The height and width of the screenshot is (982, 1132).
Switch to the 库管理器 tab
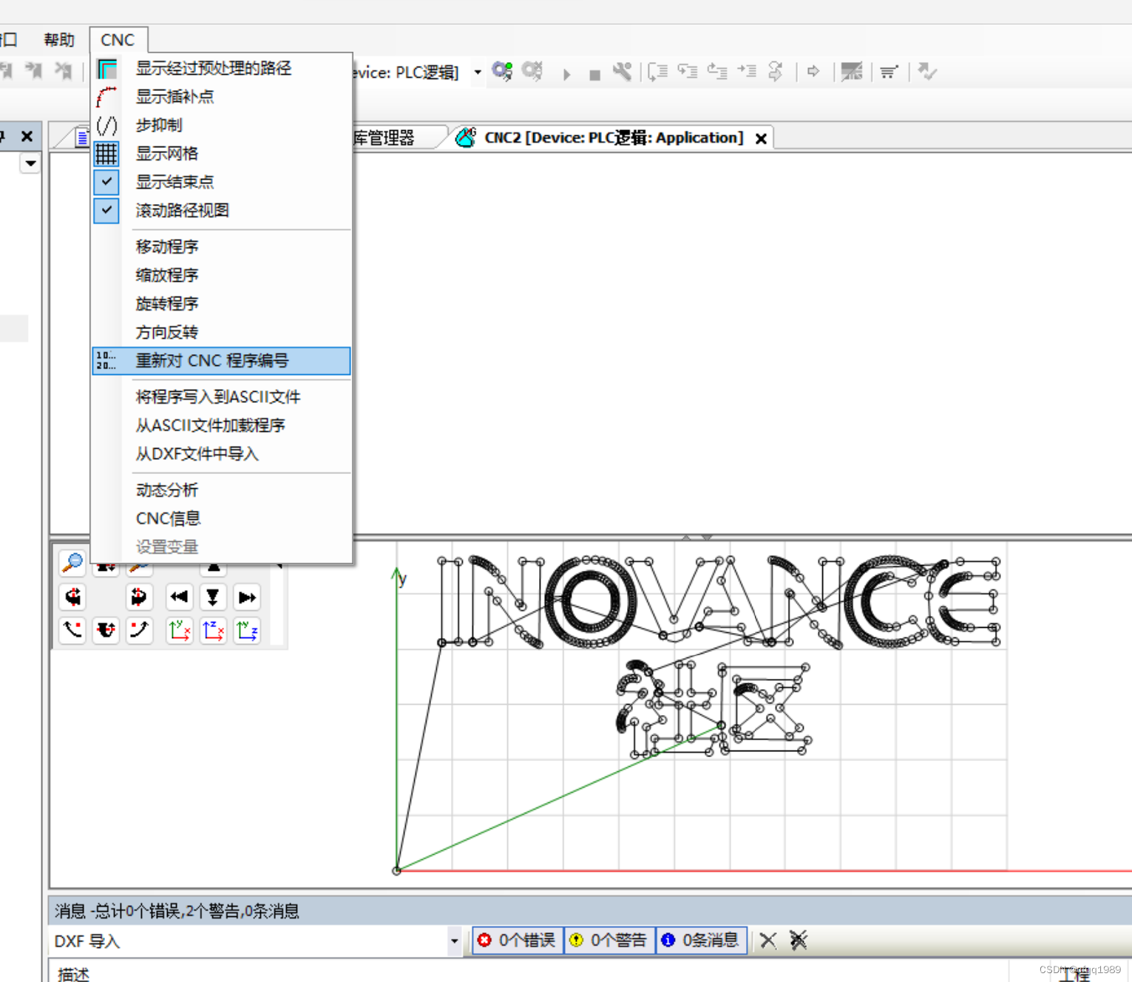384,138
